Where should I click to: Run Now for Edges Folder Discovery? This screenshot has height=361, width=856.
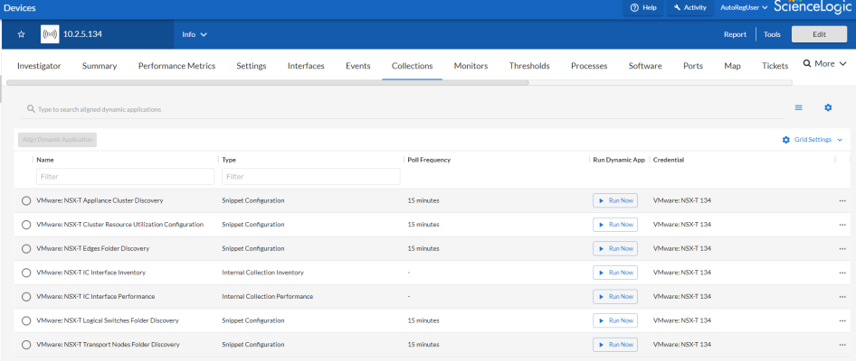(x=615, y=248)
